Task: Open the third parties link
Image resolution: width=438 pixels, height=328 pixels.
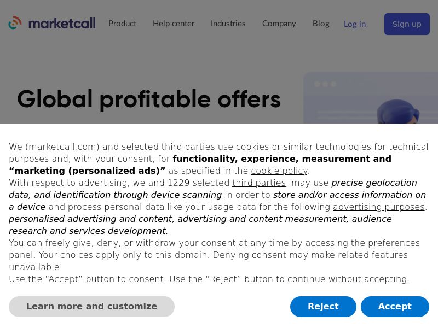Action: tap(259, 183)
